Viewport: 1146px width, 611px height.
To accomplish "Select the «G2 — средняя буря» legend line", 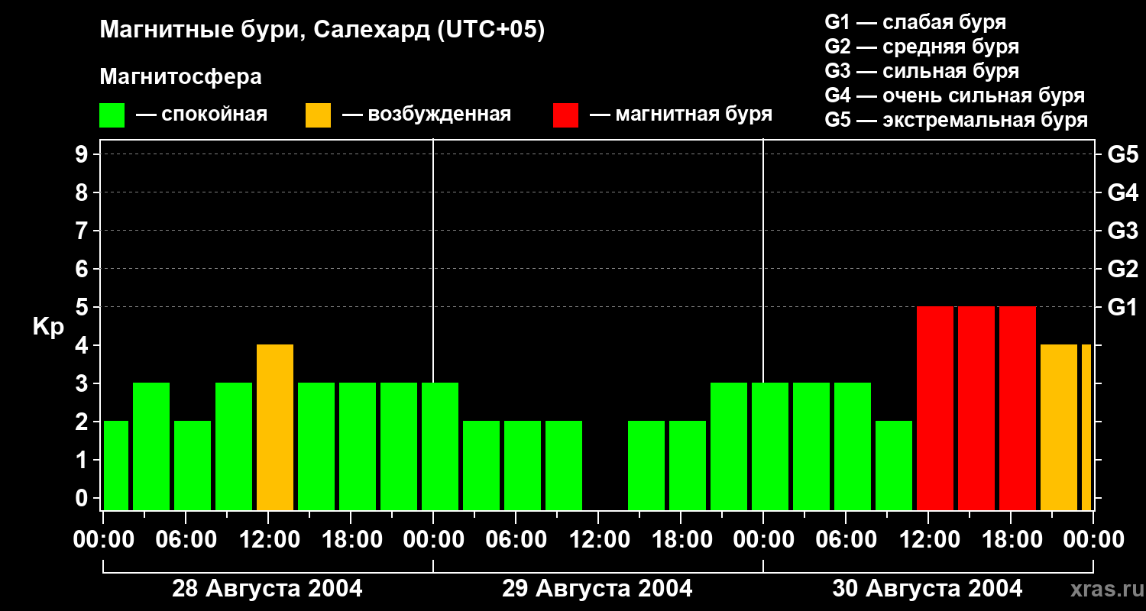I will tap(921, 47).
